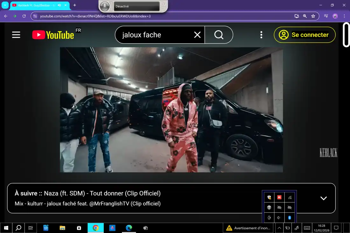Click the page vertical scrollbar thumb
Image resolution: width=350 pixels, height=233 pixels.
346,35
